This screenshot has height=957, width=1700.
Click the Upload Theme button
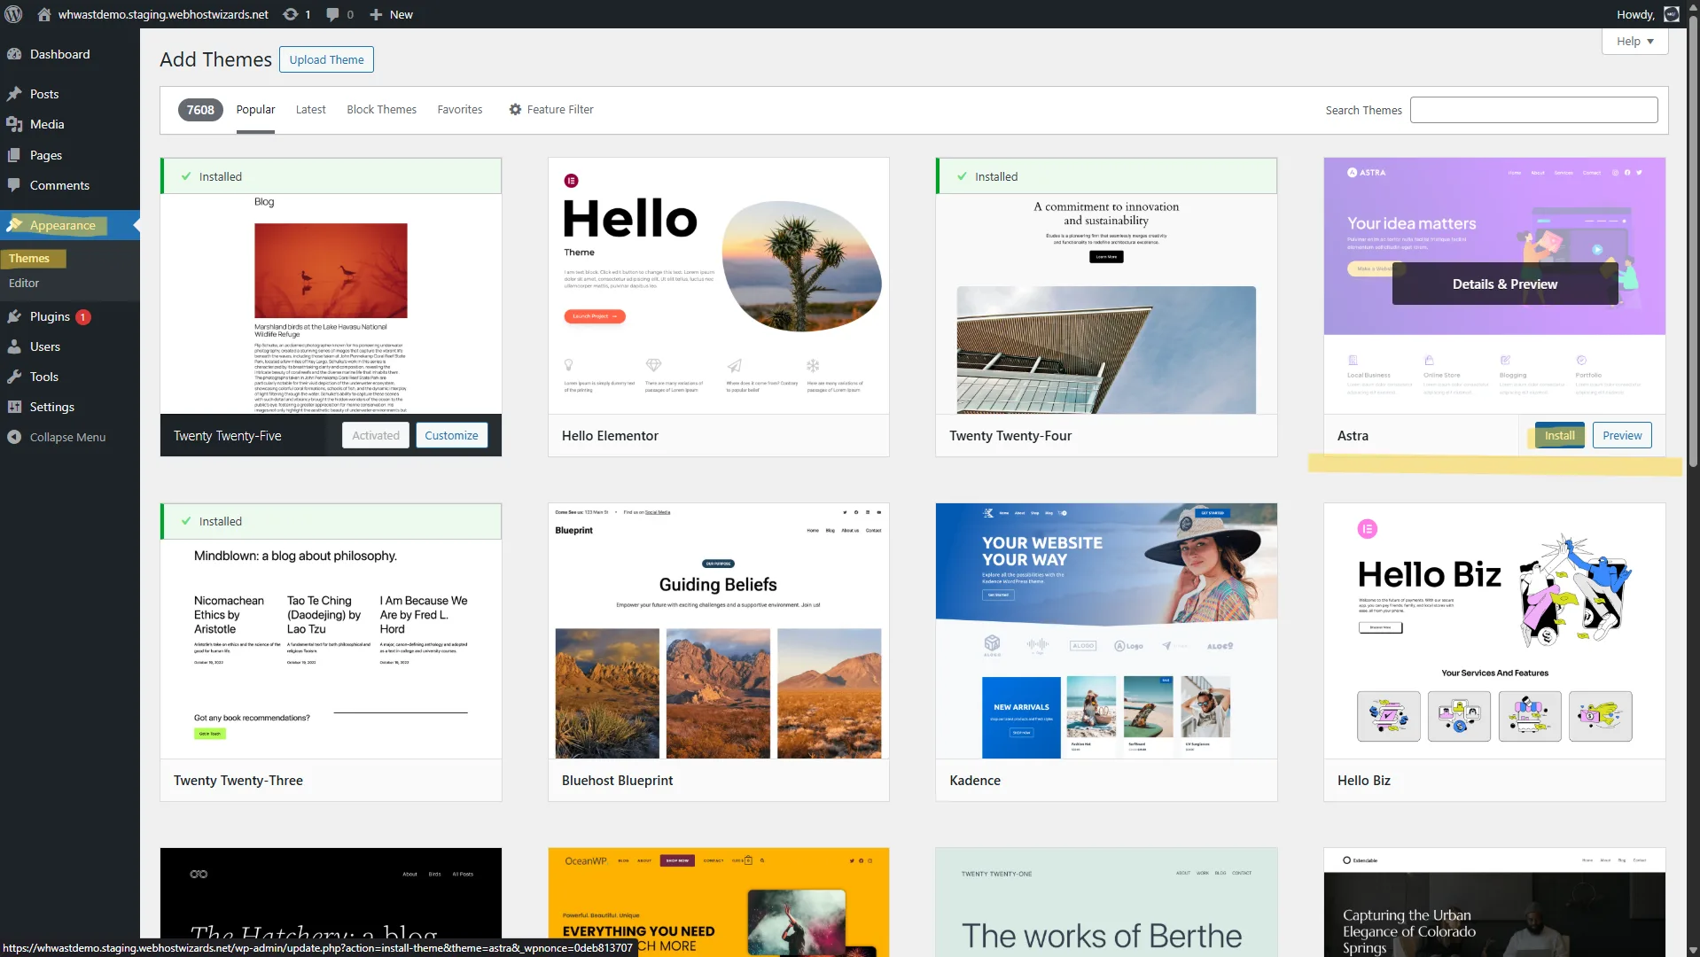pos(326,59)
